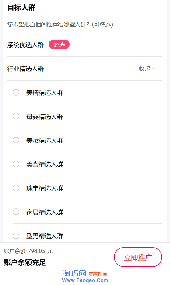Viewport: 170px width, 285px height.
Task: Select the 珠宝精选人群 radio button
Action: click(x=16, y=188)
